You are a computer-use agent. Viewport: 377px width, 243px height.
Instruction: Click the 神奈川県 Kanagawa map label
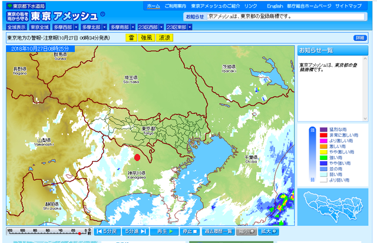pos(137,175)
